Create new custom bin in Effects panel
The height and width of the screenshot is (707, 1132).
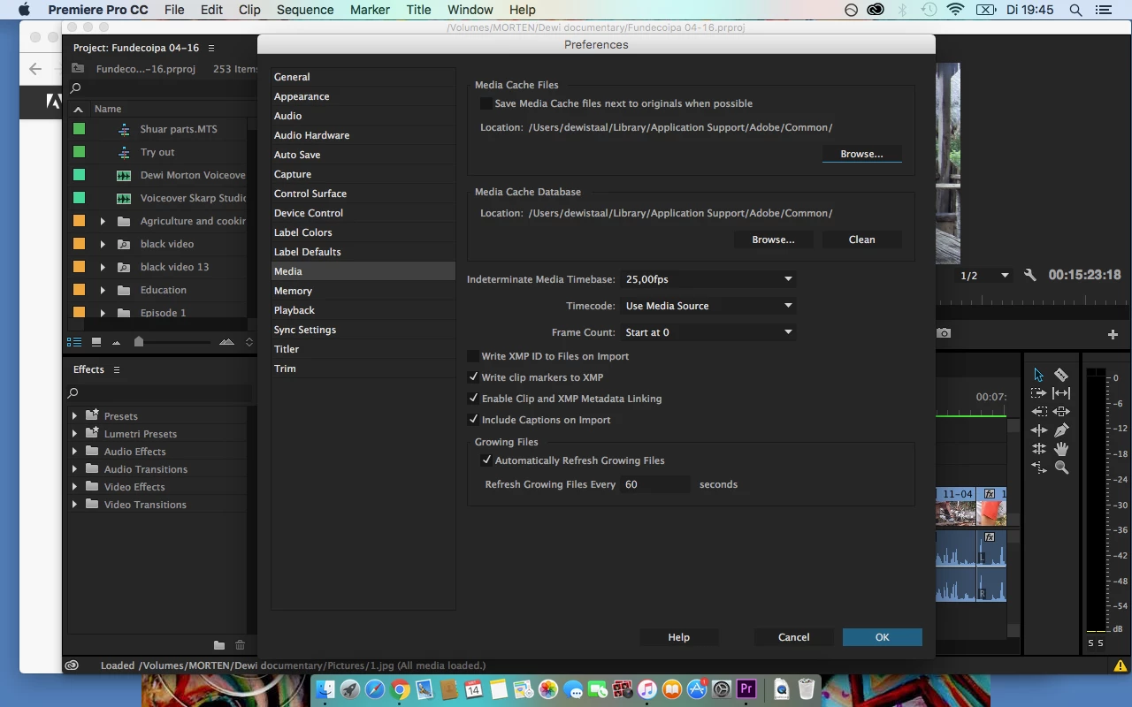coord(219,645)
